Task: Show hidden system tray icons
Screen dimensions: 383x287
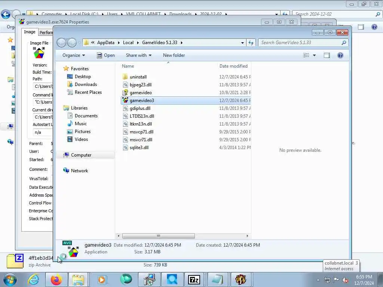Action: pos(318,280)
